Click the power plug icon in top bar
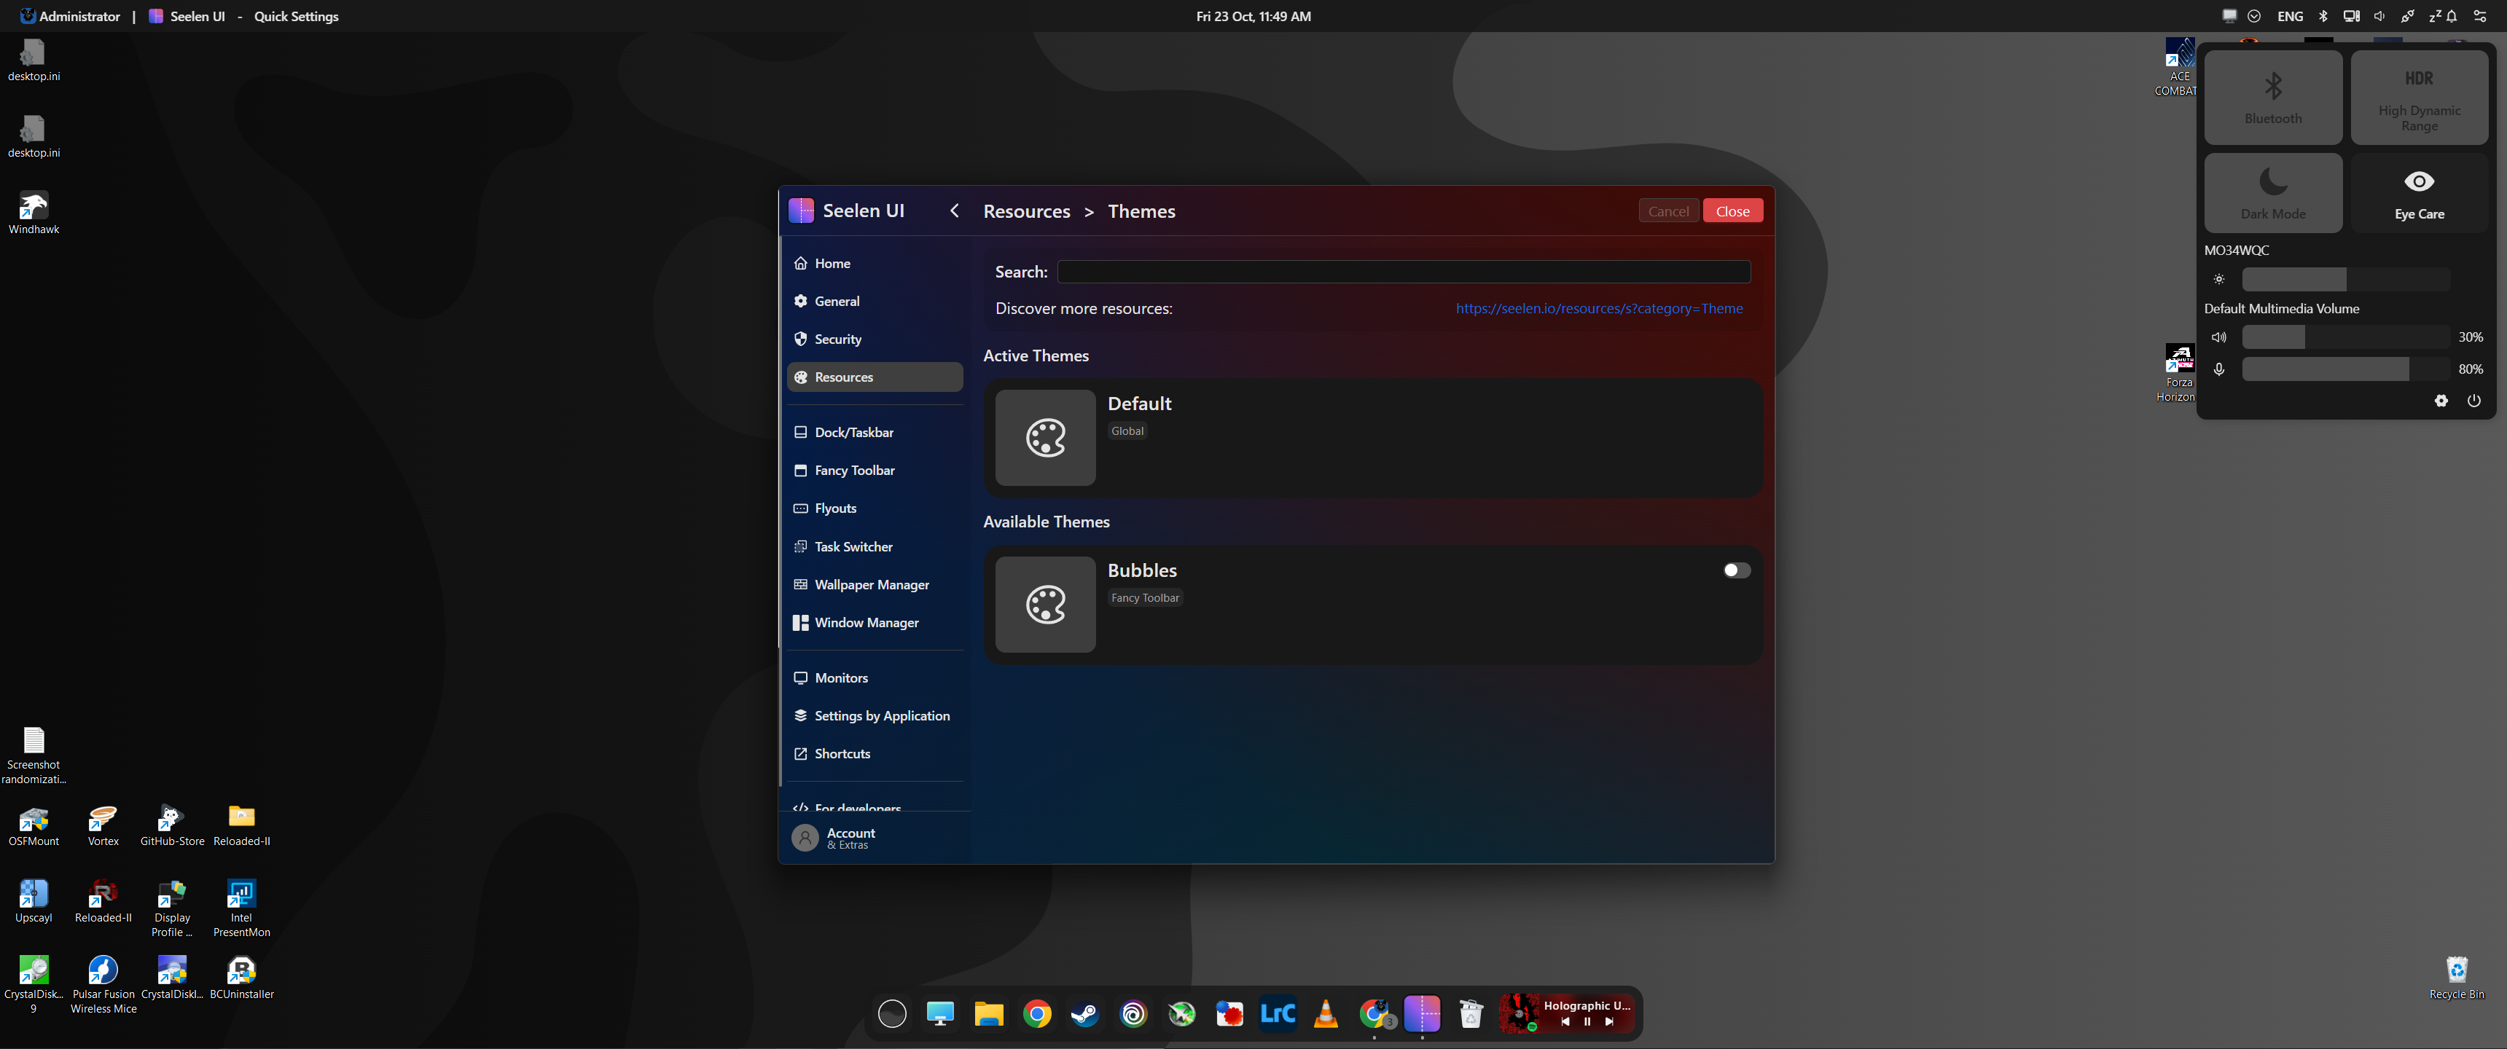The height and width of the screenshot is (1049, 2507). click(x=2406, y=15)
